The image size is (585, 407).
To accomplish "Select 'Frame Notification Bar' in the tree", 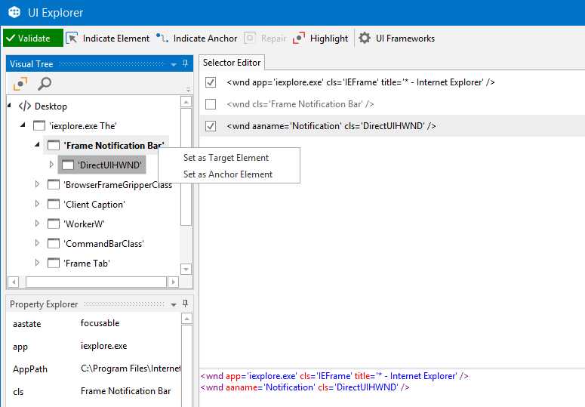I will tap(114, 146).
